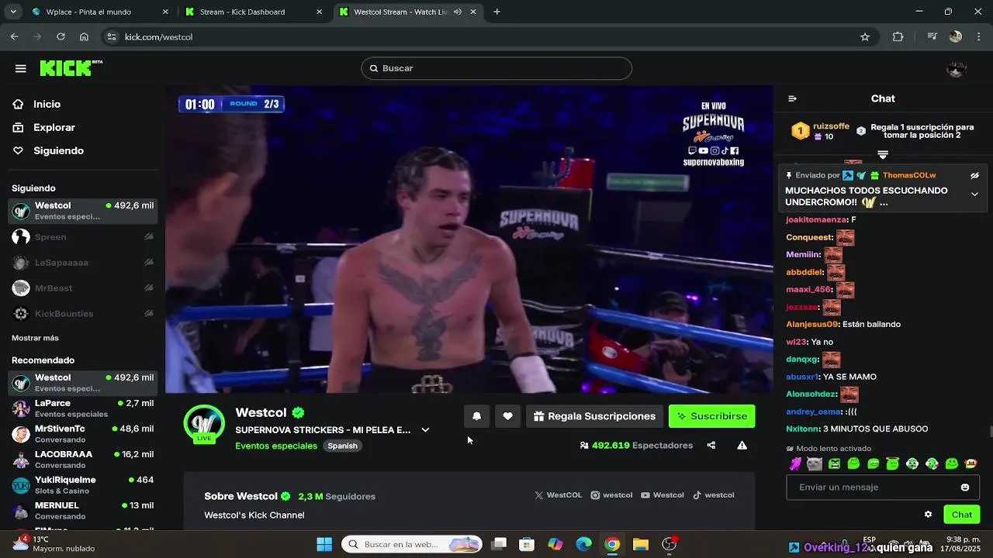
Task: Expand the stream title dropdown arrow
Action: [425, 430]
